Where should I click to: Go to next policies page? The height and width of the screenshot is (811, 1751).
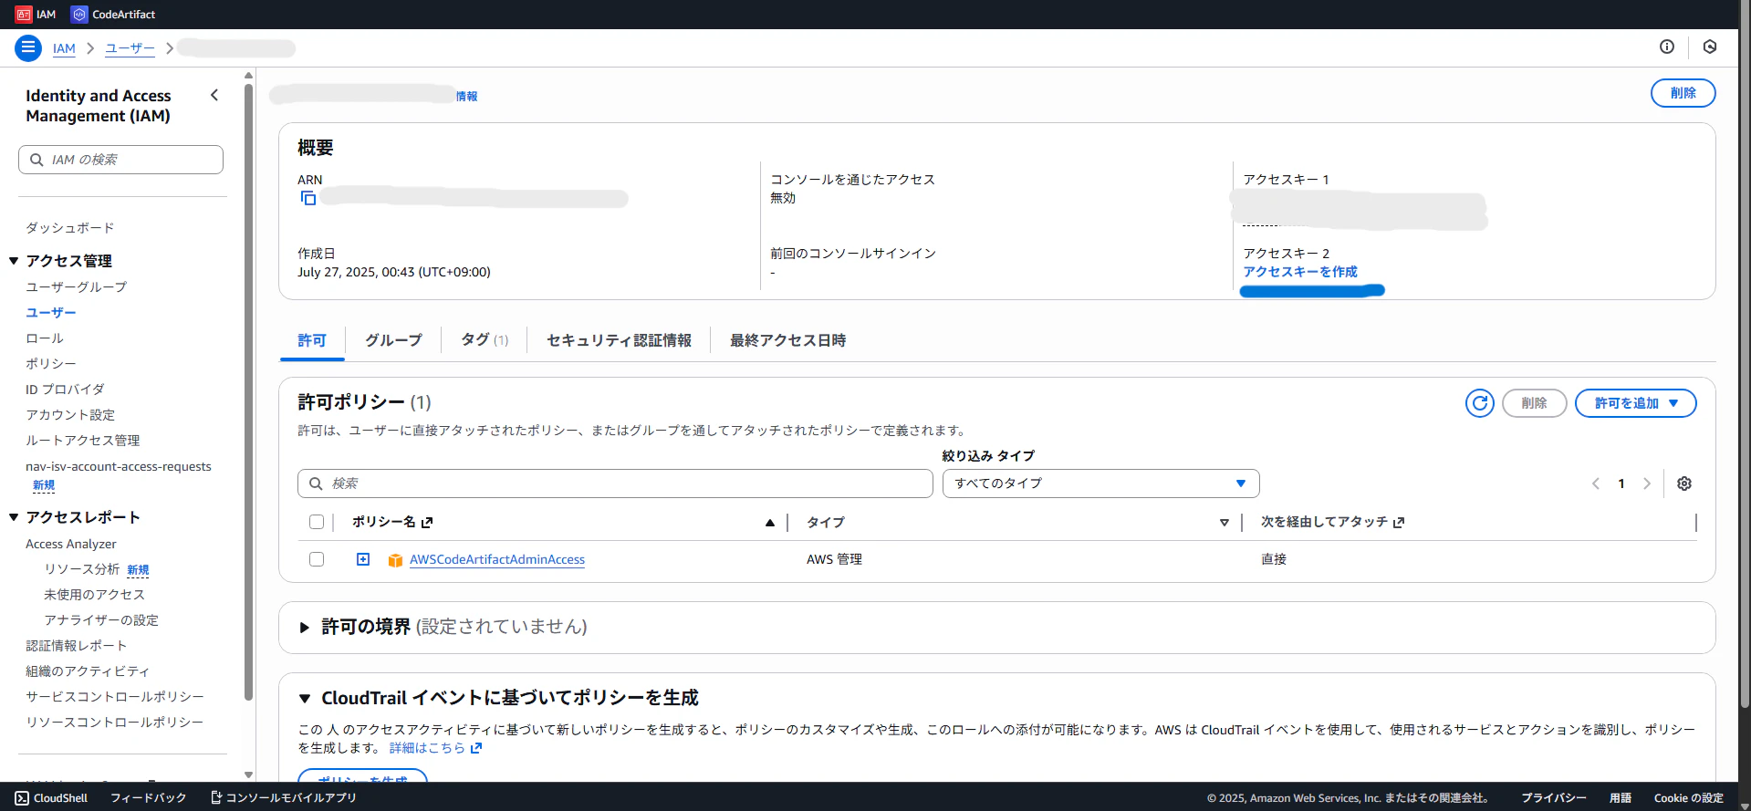[x=1647, y=483]
